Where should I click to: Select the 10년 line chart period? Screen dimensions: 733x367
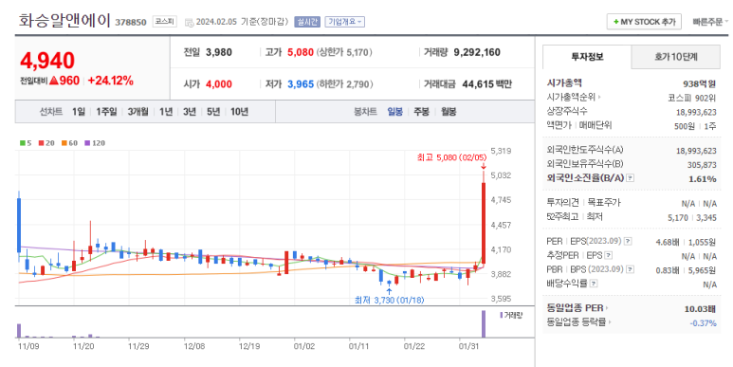click(x=239, y=112)
